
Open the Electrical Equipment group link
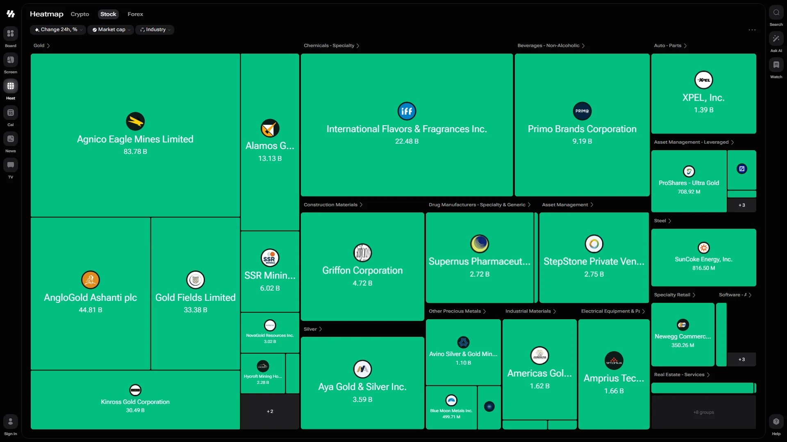[x=613, y=311]
